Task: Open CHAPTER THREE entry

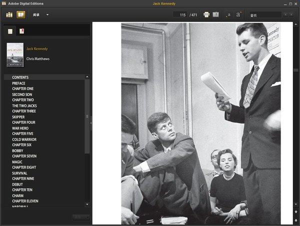Action: tap(24, 111)
